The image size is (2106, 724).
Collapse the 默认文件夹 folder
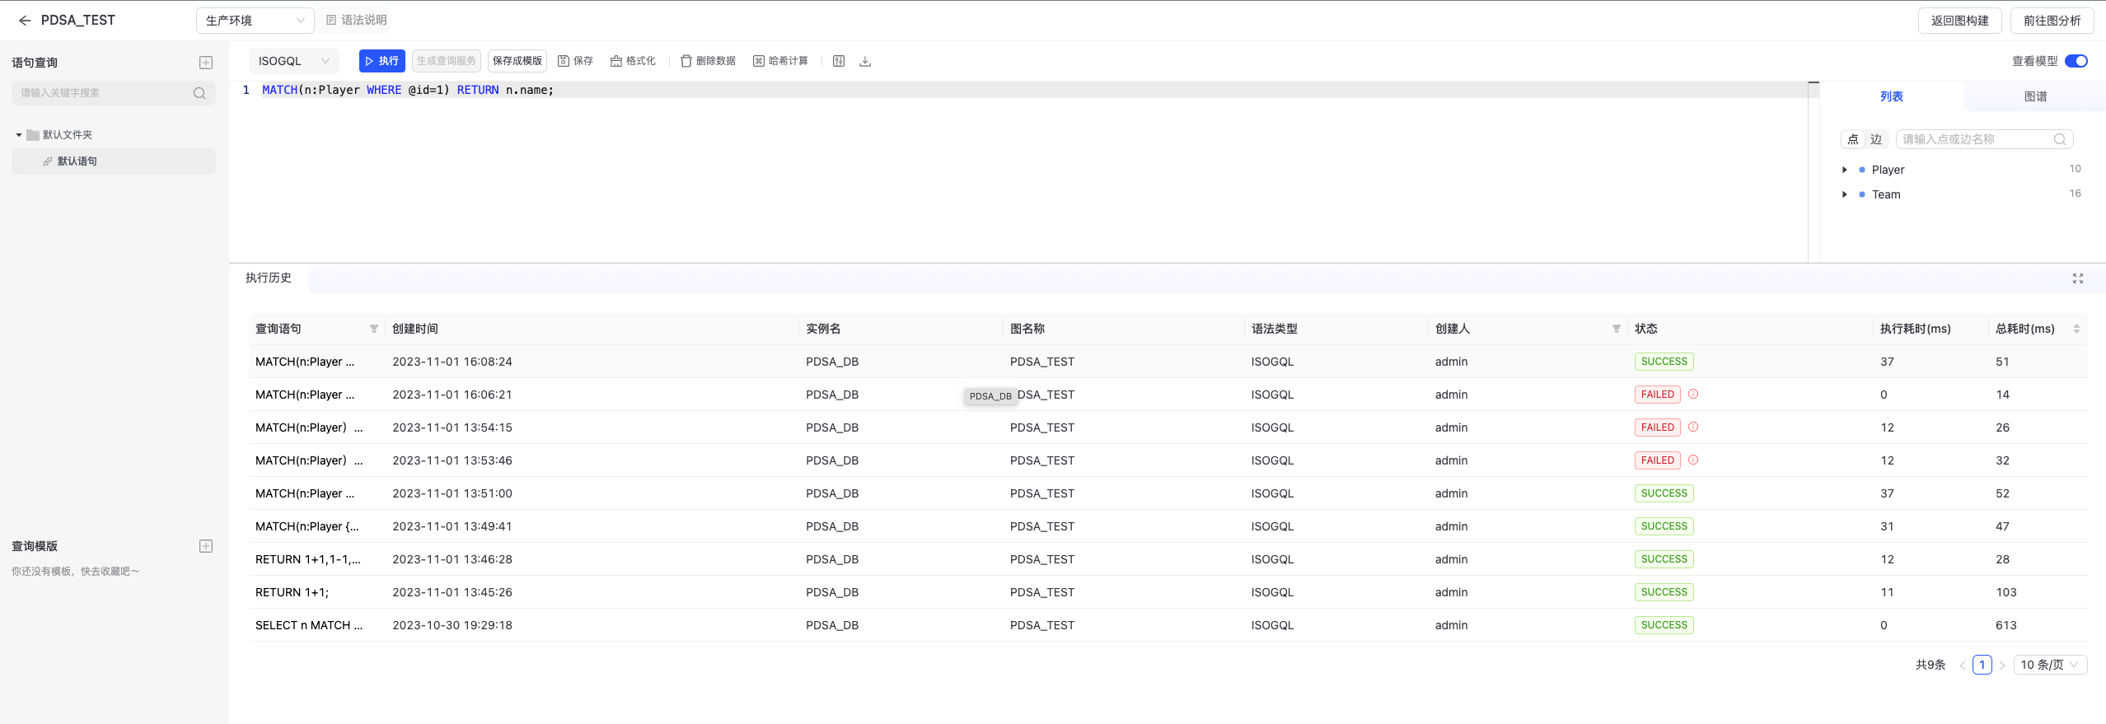point(19,134)
